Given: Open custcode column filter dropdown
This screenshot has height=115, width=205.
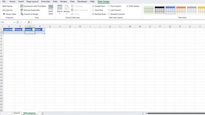Looking at the screenshot, I should [13, 30].
